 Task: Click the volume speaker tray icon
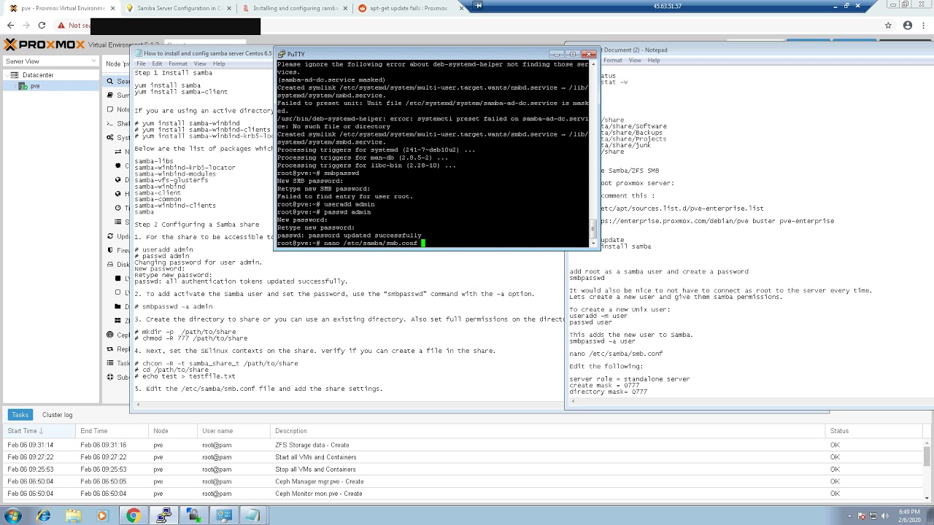pyautogui.click(x=884, y=516)
